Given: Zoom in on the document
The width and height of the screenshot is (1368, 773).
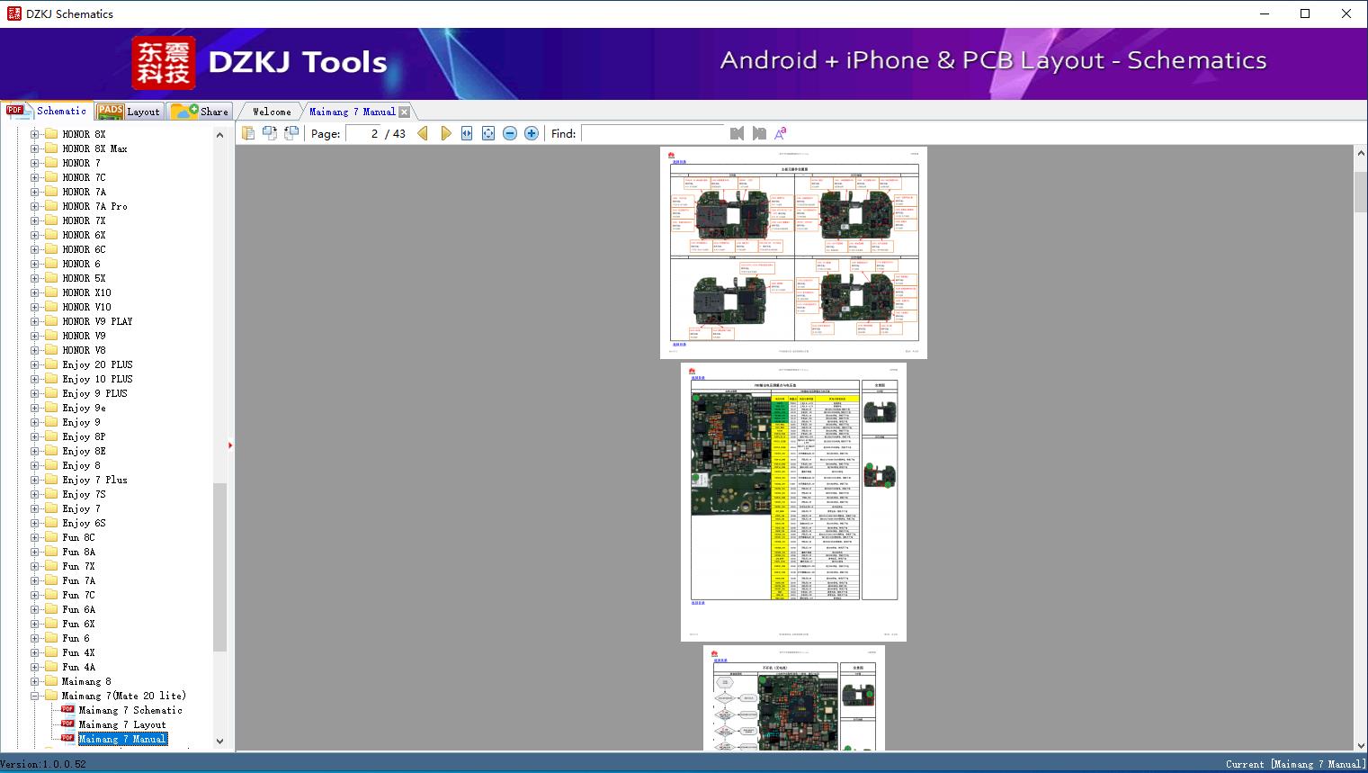Looking at the screenshot, I should point(532,133).
